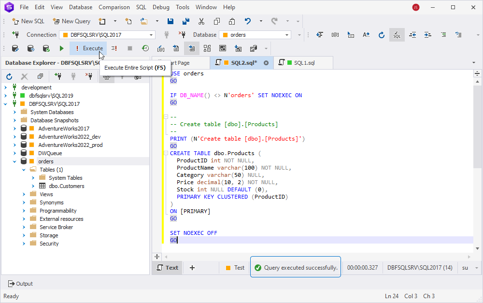This screenshot has width=483, height=303.
Task: Select the Security folder in the tree
Action: [49, 244]
